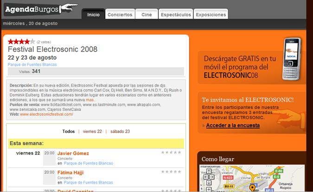Screen dimensions: 313x192
Task: Open the Fátima Hajji concert
Action: click(70, 173)
